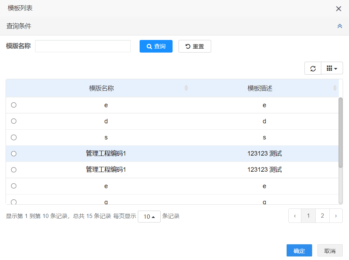Choose the highlighted 管理工程编码1 row radio
The height and width of the screenshot is (260, 349).
(x=14, y=153)
